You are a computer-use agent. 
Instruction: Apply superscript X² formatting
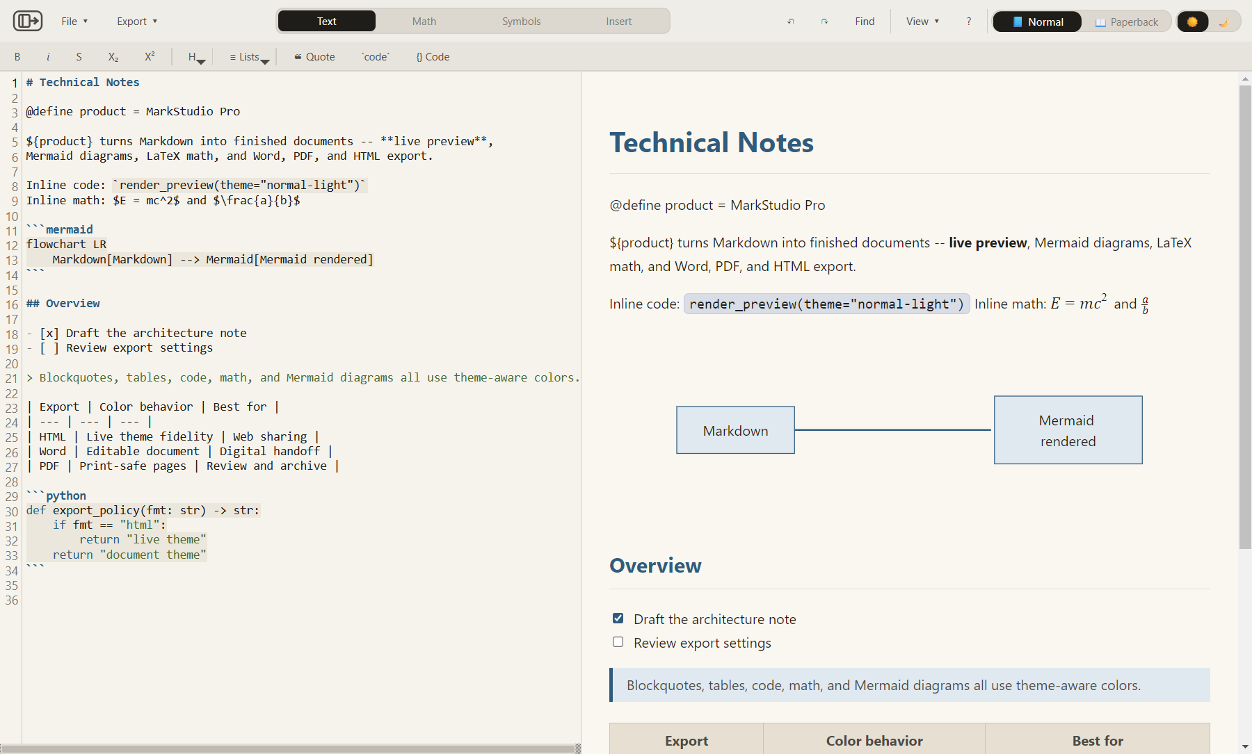(x=150, y=57)
